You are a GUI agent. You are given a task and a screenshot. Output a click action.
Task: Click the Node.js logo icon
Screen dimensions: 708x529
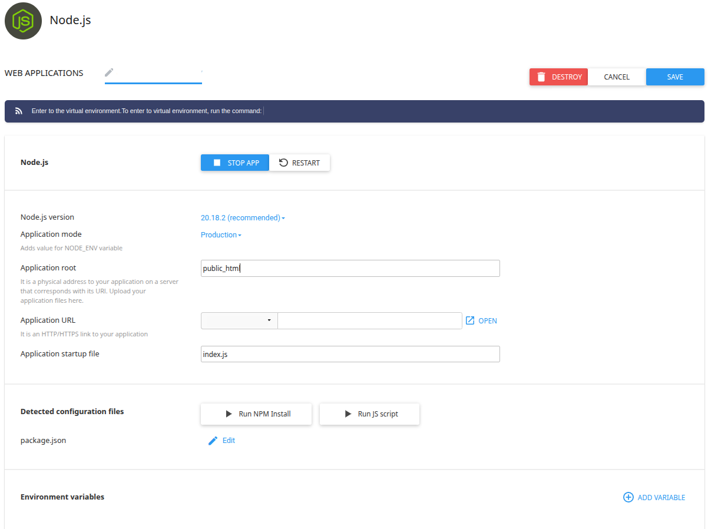pyautogui.click(x=23, y=21)
